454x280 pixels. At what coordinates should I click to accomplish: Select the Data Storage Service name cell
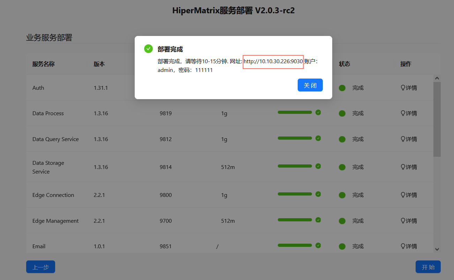[x=48, y=167]
